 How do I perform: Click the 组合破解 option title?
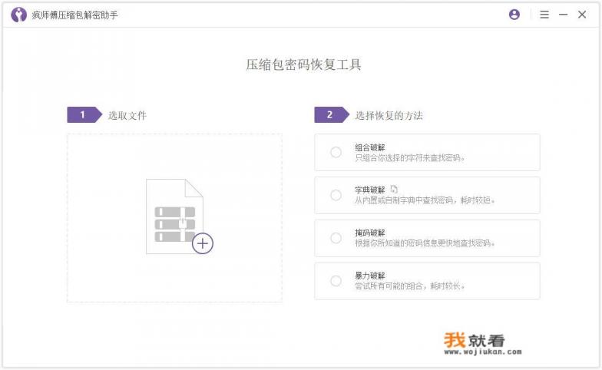click(370, 147)
